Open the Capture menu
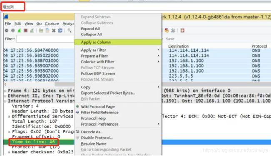The width and height of the screenshot is (271, 156). point(52,23)
